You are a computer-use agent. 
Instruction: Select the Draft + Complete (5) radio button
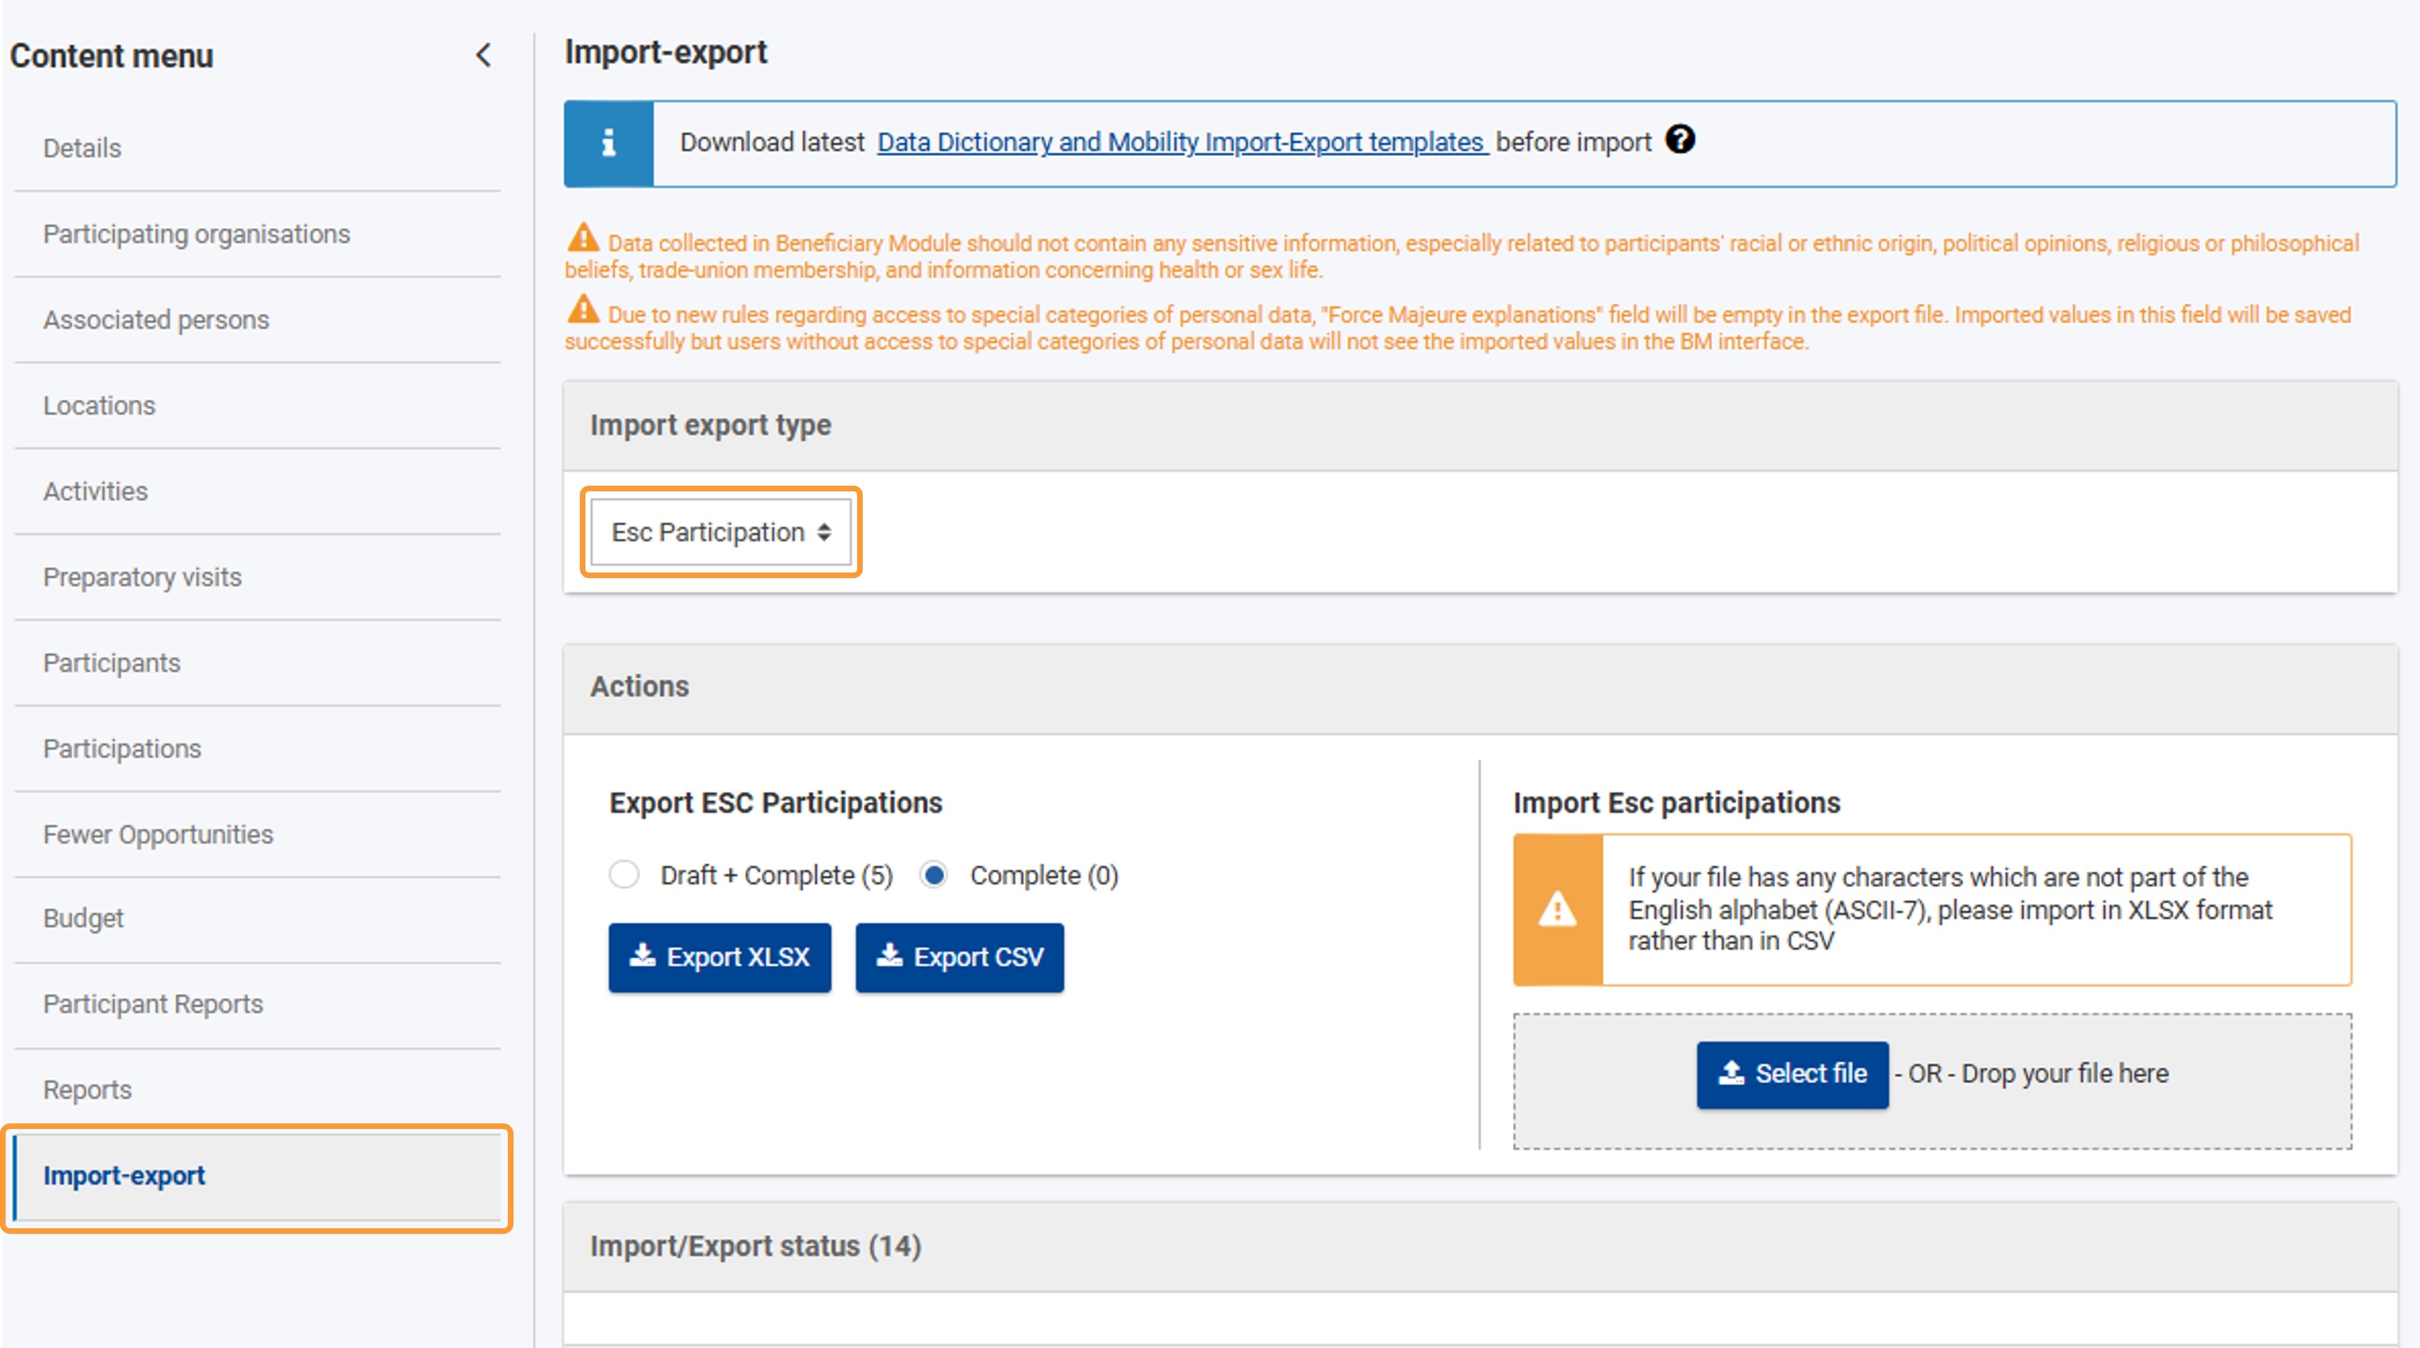click(x=624, y=875)
